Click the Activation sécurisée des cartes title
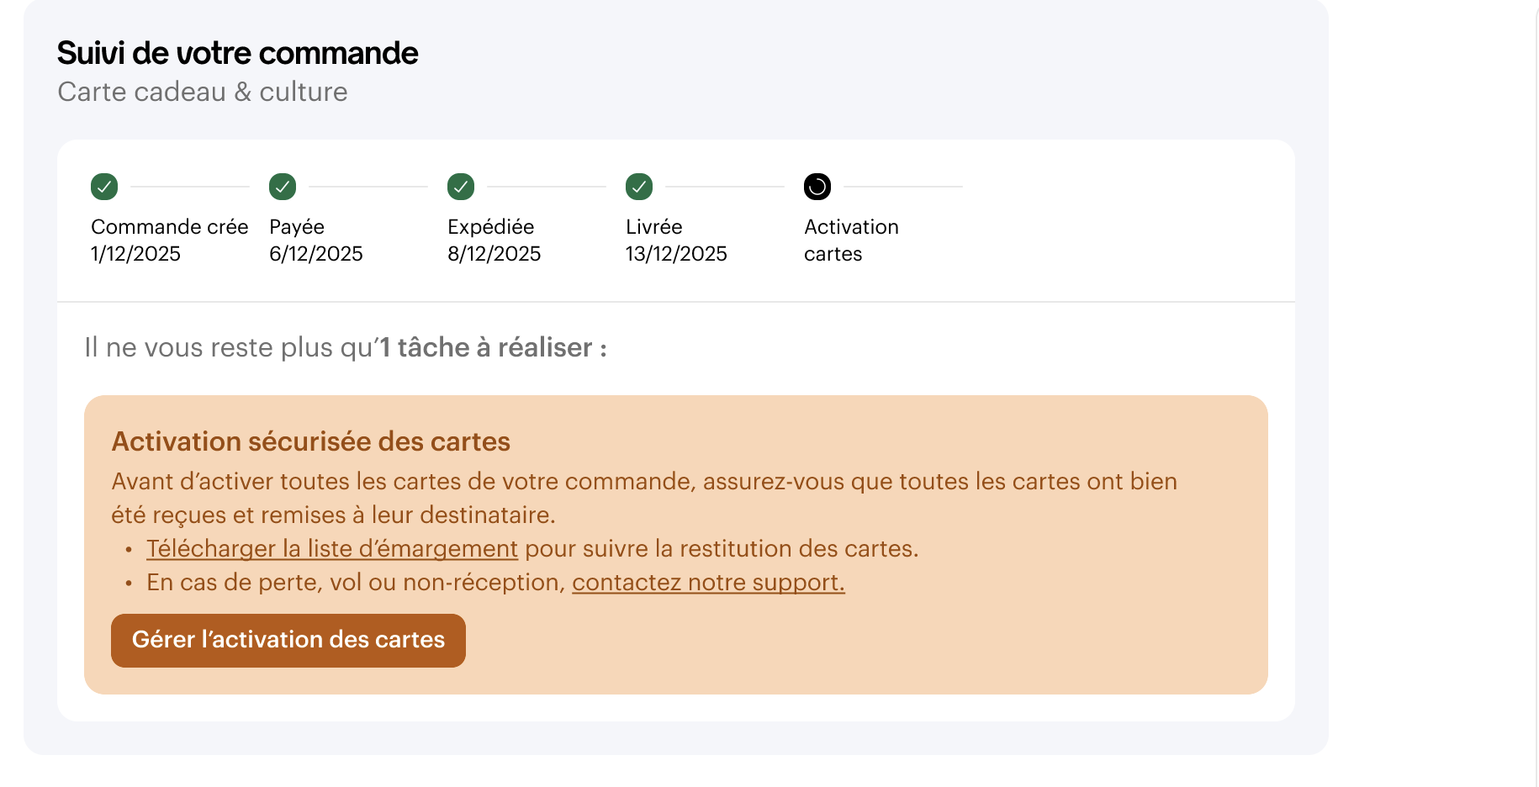The width and height of the screenshot is (1539, 787). [310, 441]
